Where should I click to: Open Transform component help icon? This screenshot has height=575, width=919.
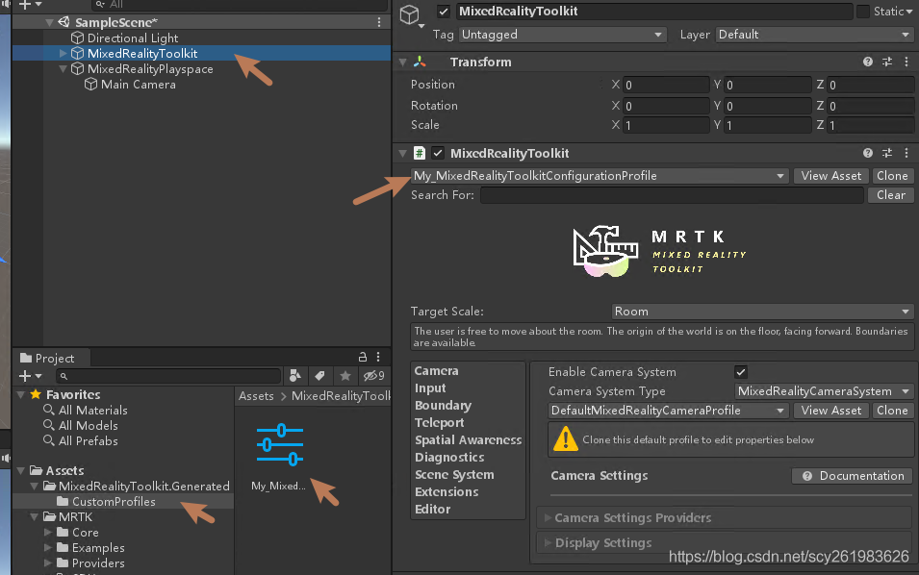point(867,62)
